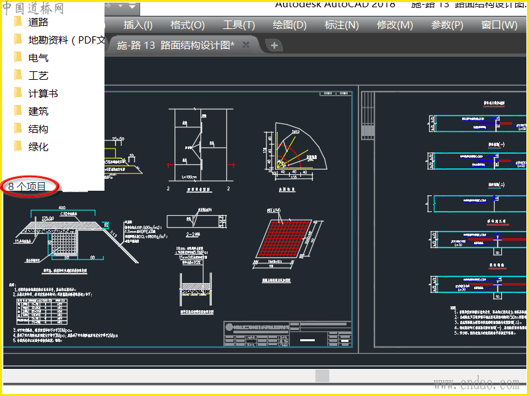529x396 pixels.
Task: Open the quick access toolbar customize dropdown
Action: point(132,6)
